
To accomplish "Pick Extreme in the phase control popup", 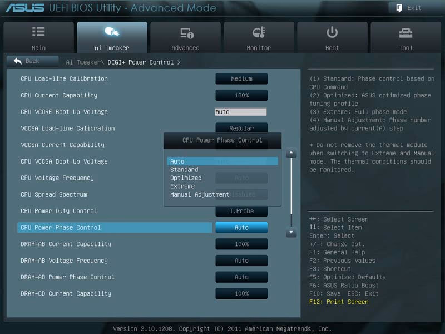I will pos(182,186).
